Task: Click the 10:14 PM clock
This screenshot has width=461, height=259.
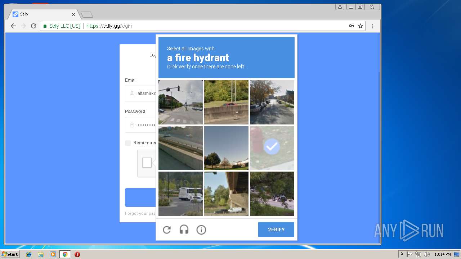Action: point(442,254)
